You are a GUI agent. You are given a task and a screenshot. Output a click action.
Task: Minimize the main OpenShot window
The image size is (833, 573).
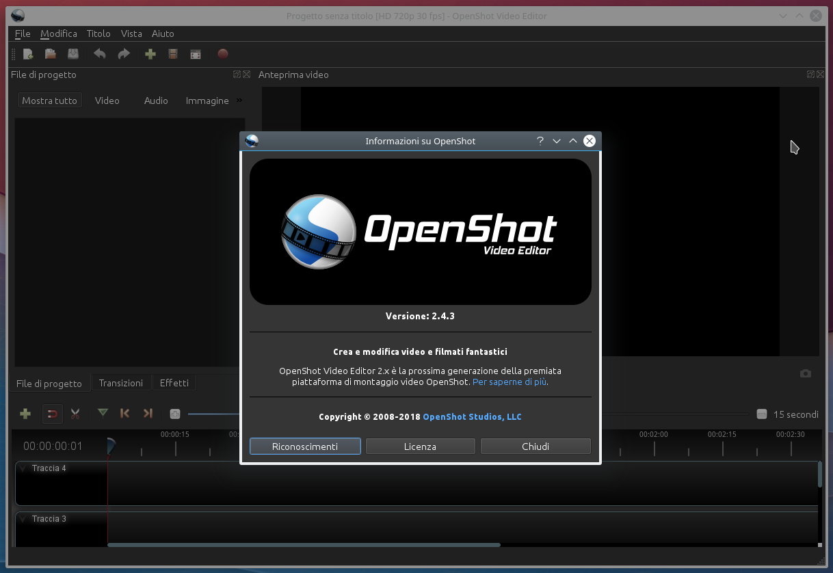[x=783, y=15]
